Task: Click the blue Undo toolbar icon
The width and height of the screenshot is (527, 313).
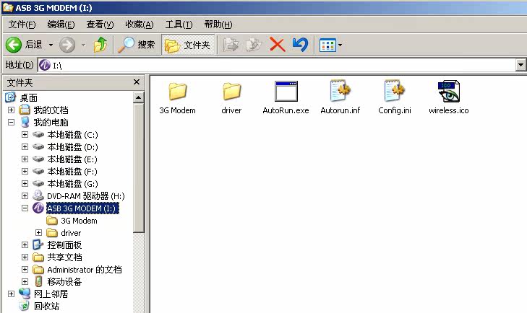Action: point(299,45)
